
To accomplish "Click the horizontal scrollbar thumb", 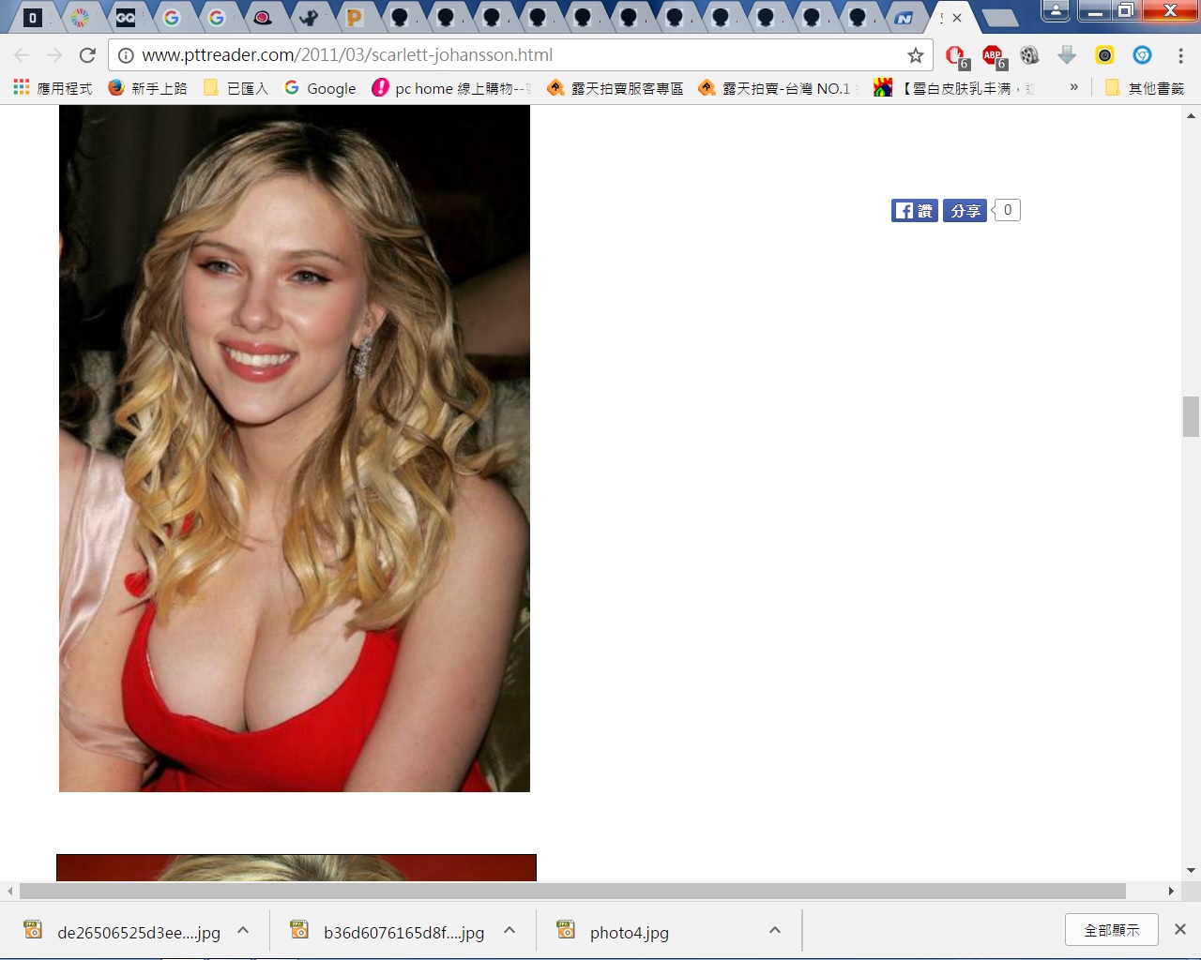I will tap(572, 891).
